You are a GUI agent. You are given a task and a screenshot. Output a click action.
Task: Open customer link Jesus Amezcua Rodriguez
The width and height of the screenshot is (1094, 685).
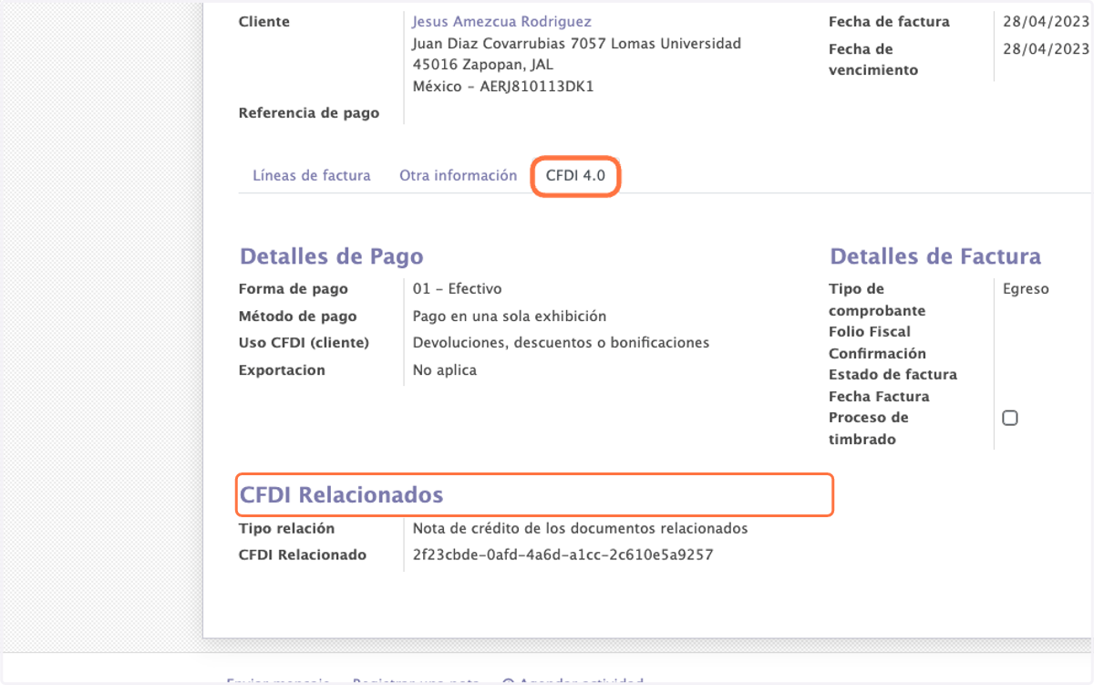pos(501,22)
